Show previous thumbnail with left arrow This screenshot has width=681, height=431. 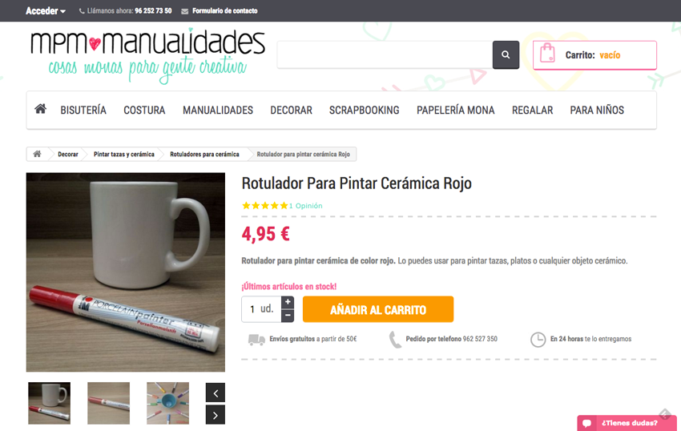[x=216, y=393]
